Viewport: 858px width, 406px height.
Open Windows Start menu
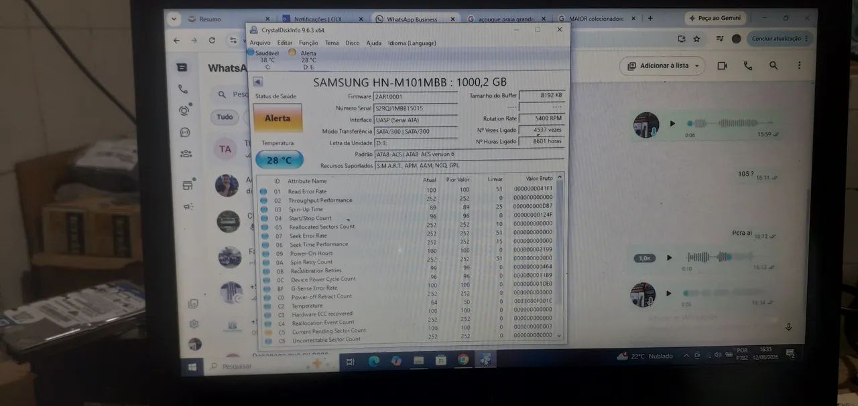192,367
